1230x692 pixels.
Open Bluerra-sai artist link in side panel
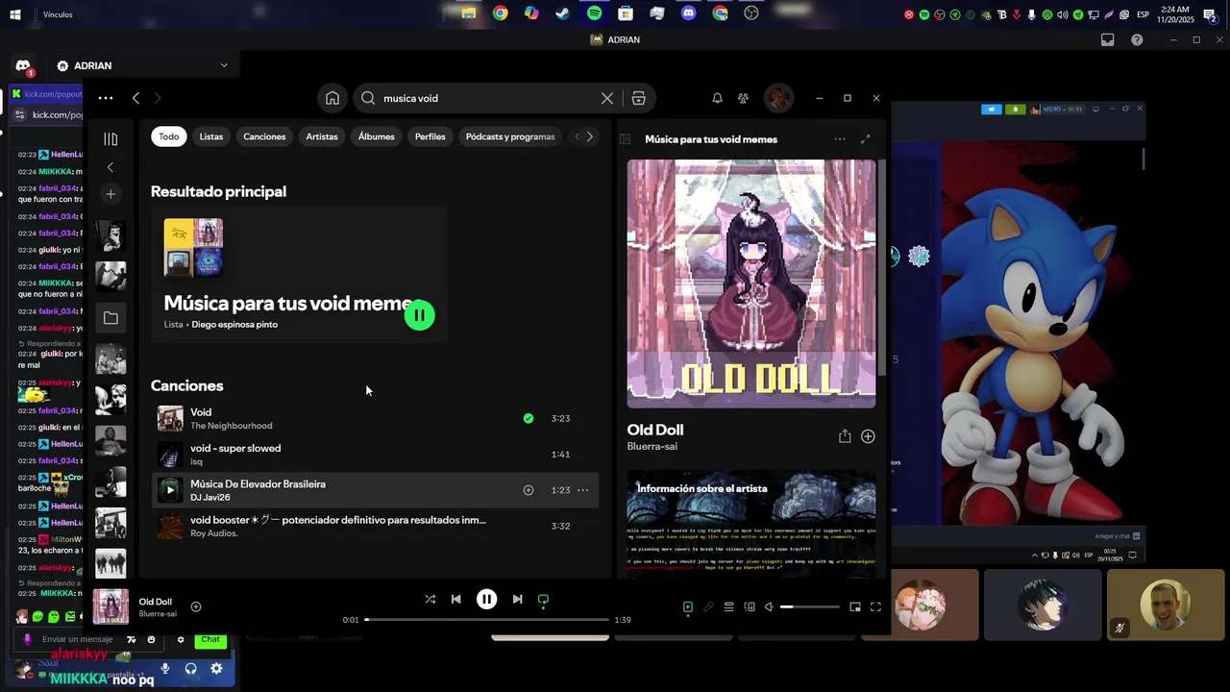coord(652,447)
